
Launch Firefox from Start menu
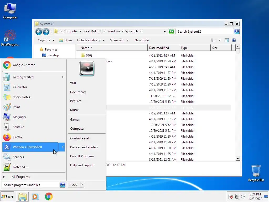click(34, 137)
